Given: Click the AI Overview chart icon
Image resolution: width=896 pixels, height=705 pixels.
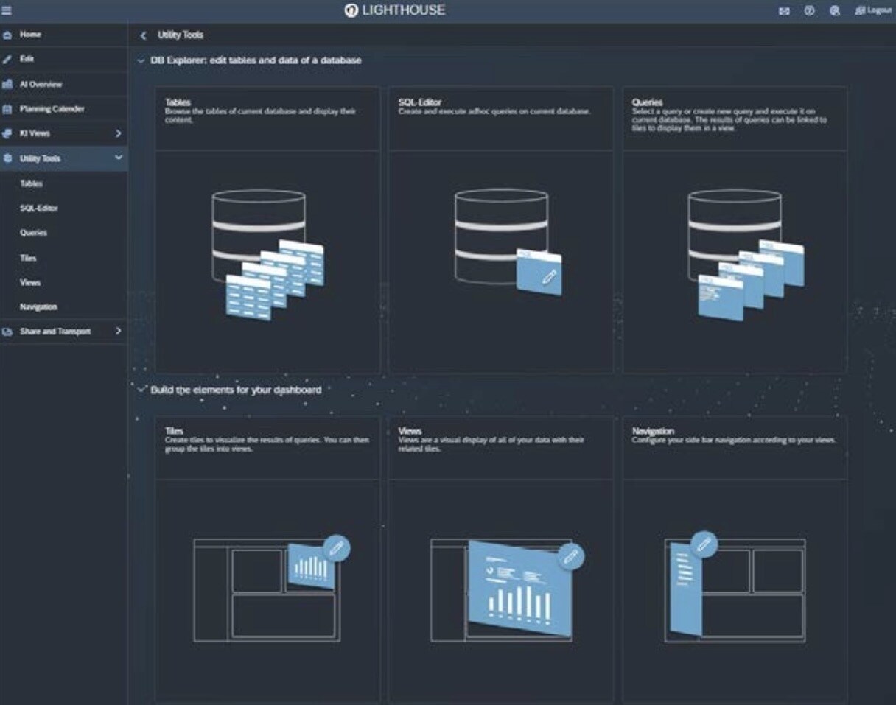Looking at the screenshot, I should click(7, 85).
